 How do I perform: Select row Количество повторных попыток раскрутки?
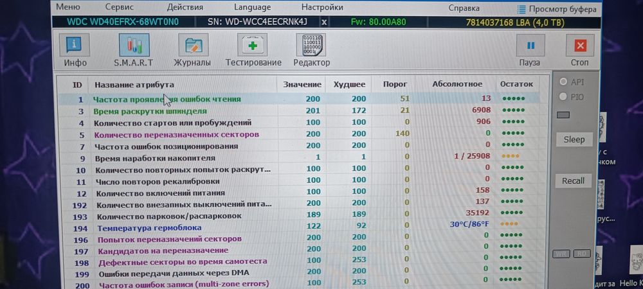298,169
